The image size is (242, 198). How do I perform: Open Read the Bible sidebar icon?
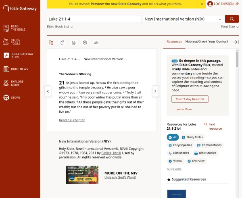6,28
